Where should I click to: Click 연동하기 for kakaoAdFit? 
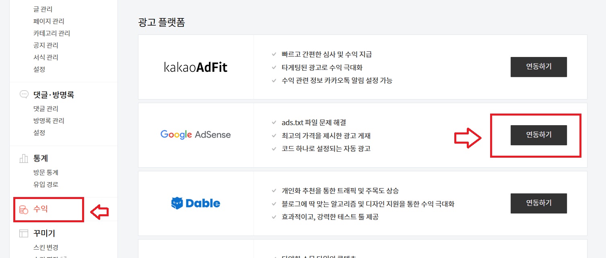pyautogui.click(x=539, y=67)
